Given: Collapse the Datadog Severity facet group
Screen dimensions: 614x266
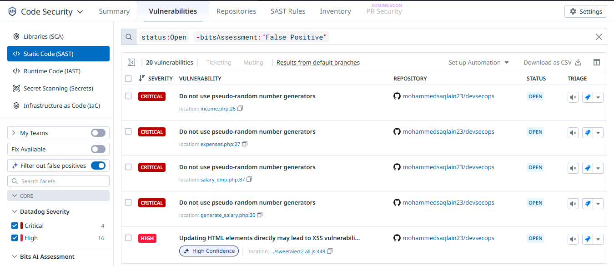Looking at the screenshot, I should [x=14, y=212].
